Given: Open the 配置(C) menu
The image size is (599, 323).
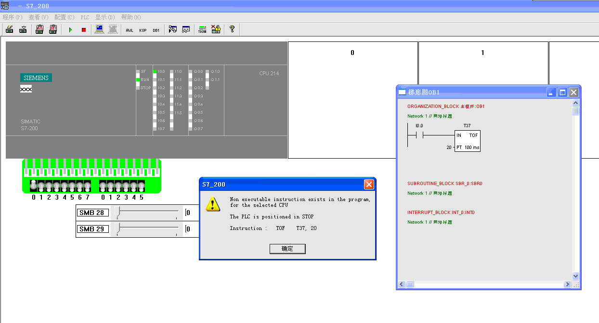Looking at the screenshot, I should (64, 17).
